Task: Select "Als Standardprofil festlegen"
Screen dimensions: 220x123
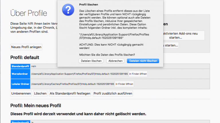Action: pyautogui.click(x=70, y=93)
